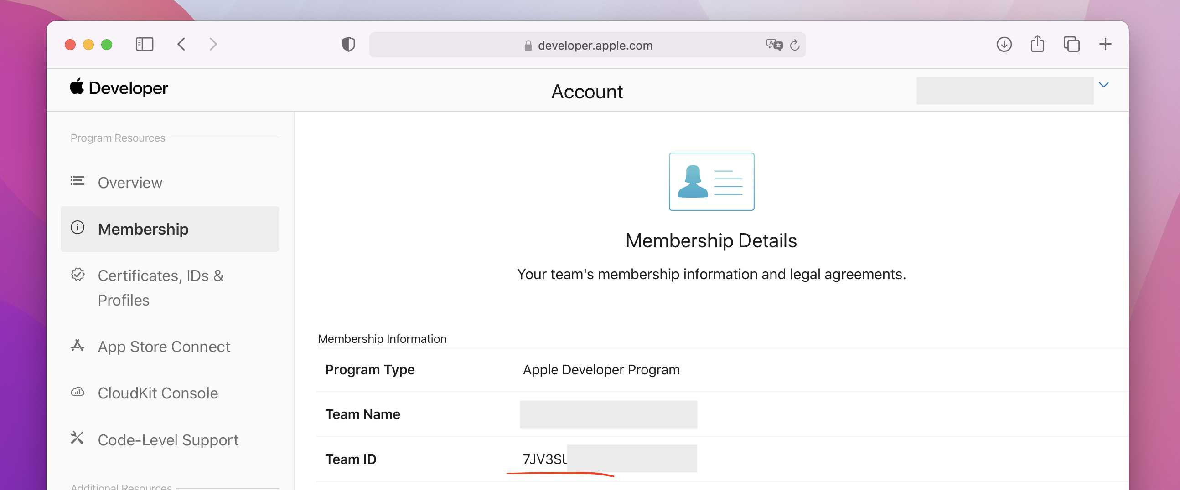Click the Apple Developer Program value

601,369
